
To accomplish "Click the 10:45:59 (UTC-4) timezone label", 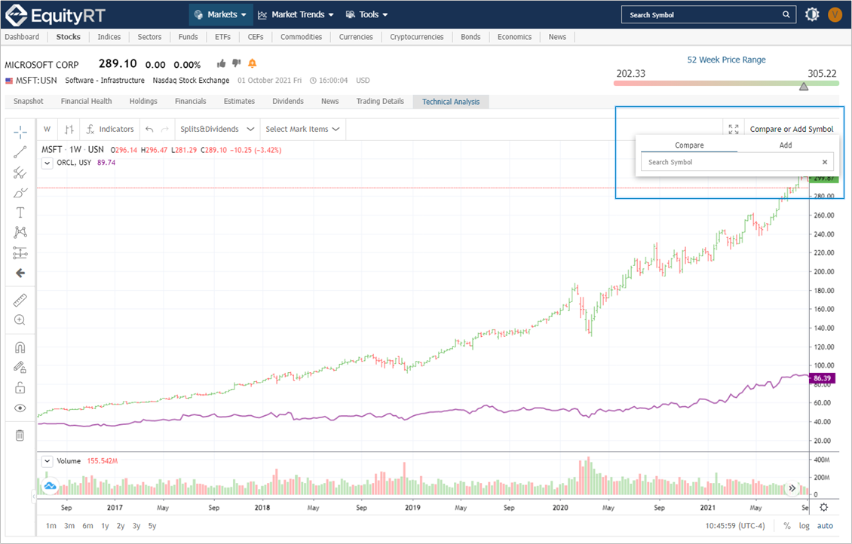I will (x=735, y=526).
